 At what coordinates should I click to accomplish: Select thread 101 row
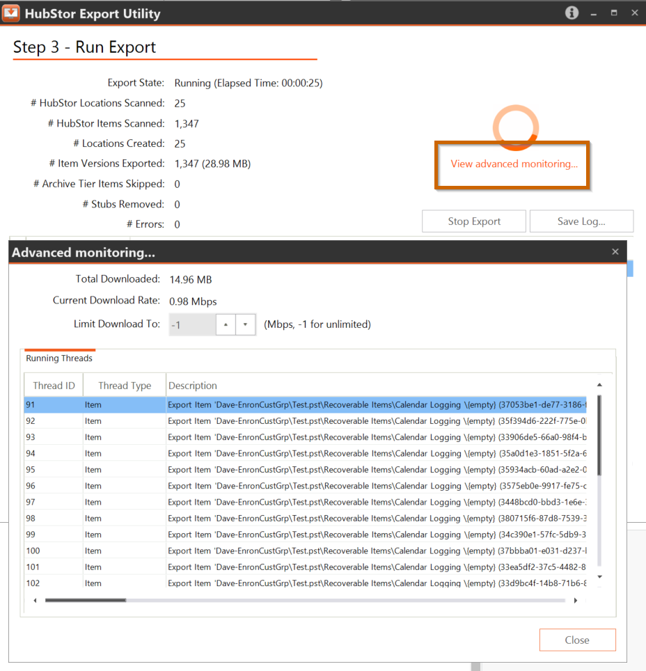tap(305, 567)
